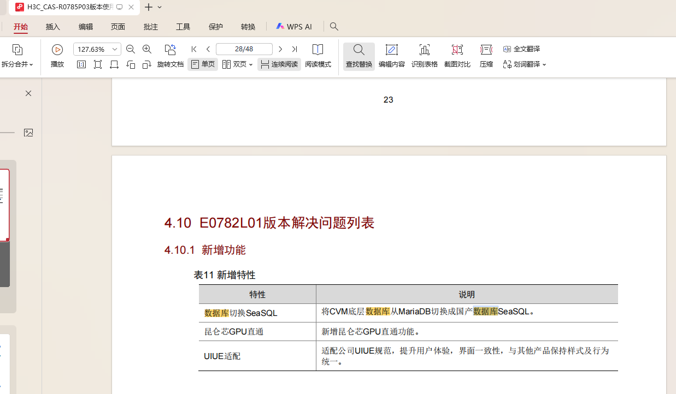
Task: Click 全文翻译 full-text translate button
Action: tap(521, 49)
